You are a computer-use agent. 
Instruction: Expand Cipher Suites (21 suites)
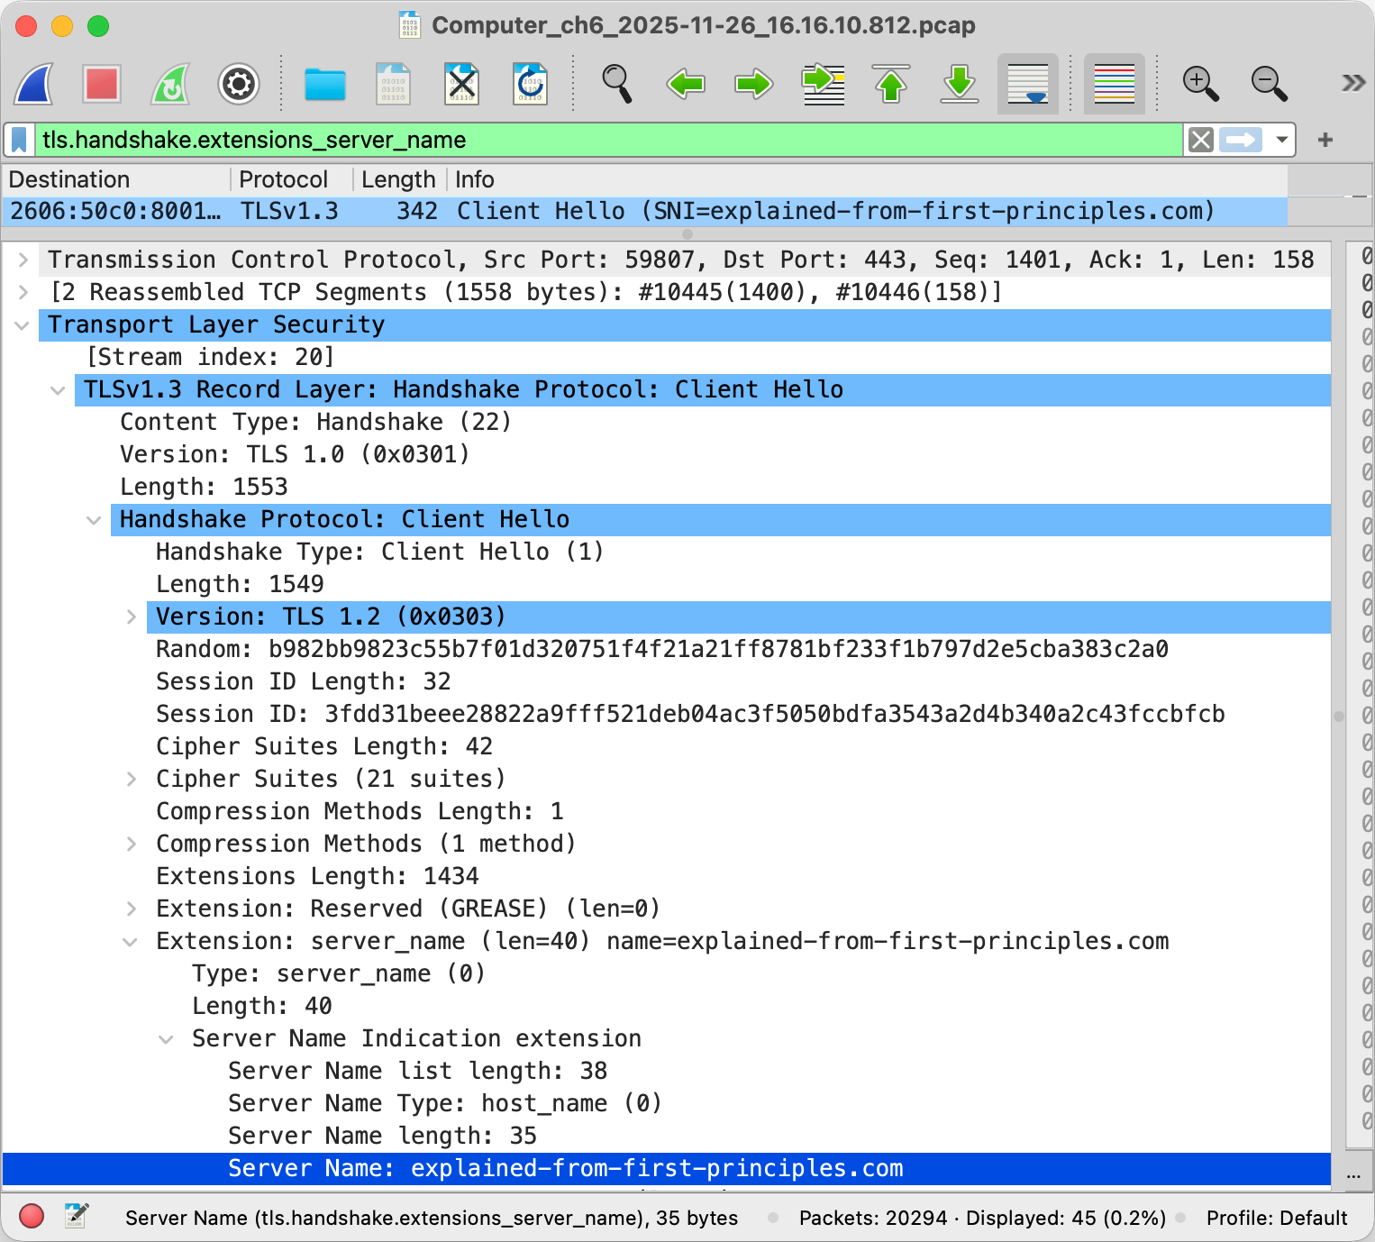tap(132, 779)
